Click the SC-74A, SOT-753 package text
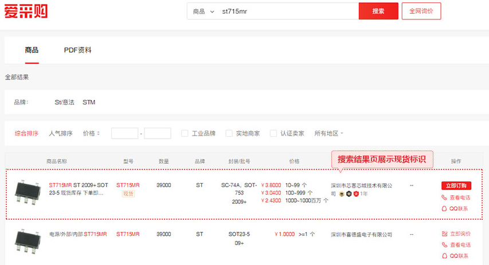This screenshot has width=489, height=265. click(239, 189)
